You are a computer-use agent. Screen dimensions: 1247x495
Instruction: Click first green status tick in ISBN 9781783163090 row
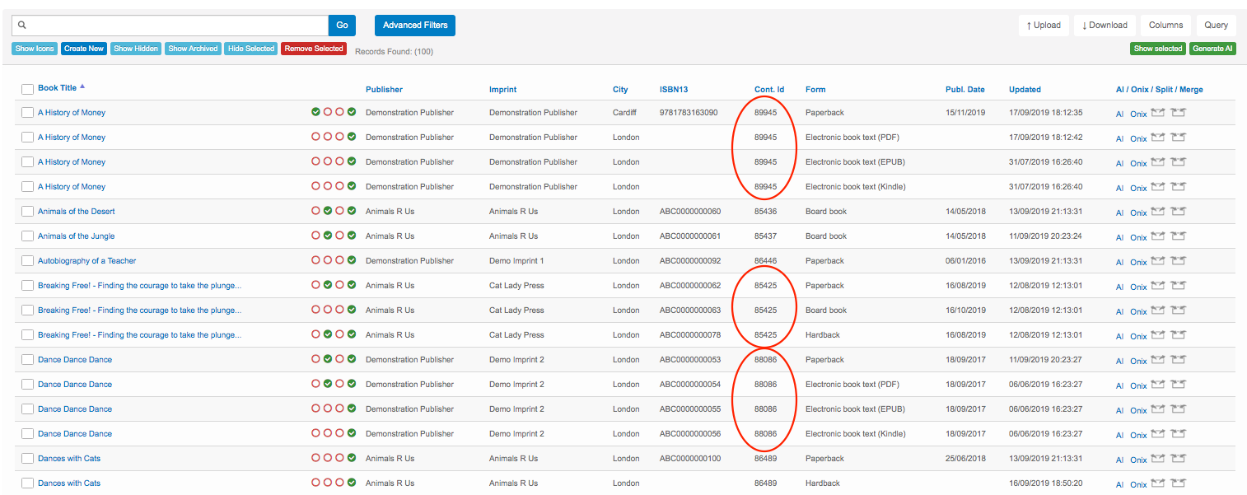[315, 112]
